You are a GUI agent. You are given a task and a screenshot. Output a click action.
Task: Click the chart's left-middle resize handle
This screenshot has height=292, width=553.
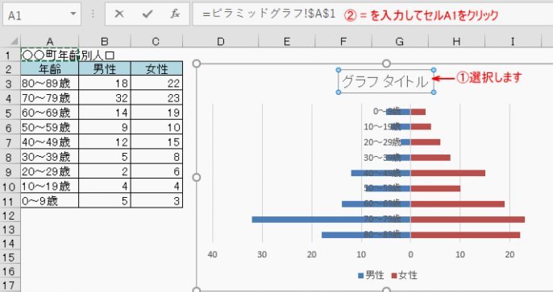pyautogui.click(x=197, y=177)
